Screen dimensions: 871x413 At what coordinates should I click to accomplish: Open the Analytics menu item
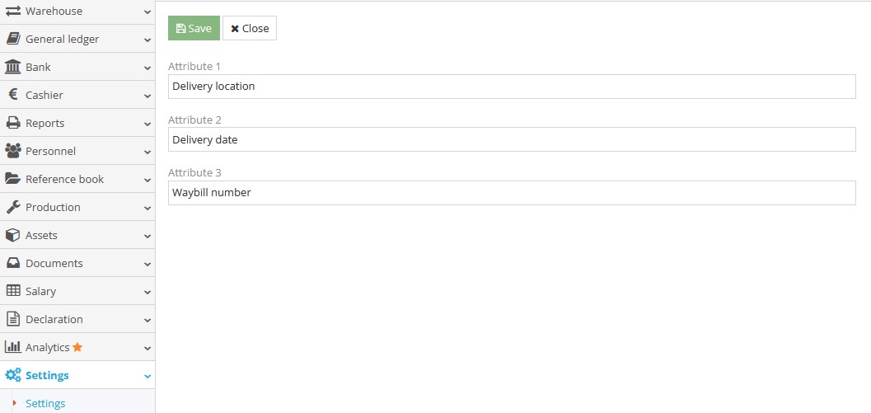click(48, 347)
